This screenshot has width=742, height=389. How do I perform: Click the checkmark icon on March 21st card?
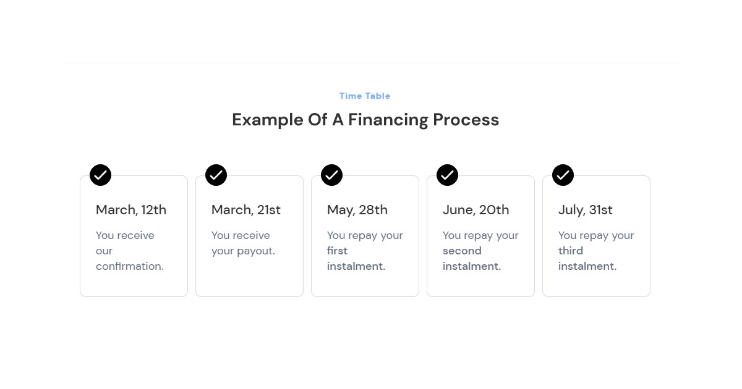pyautogui.click(x=215, y=175)
